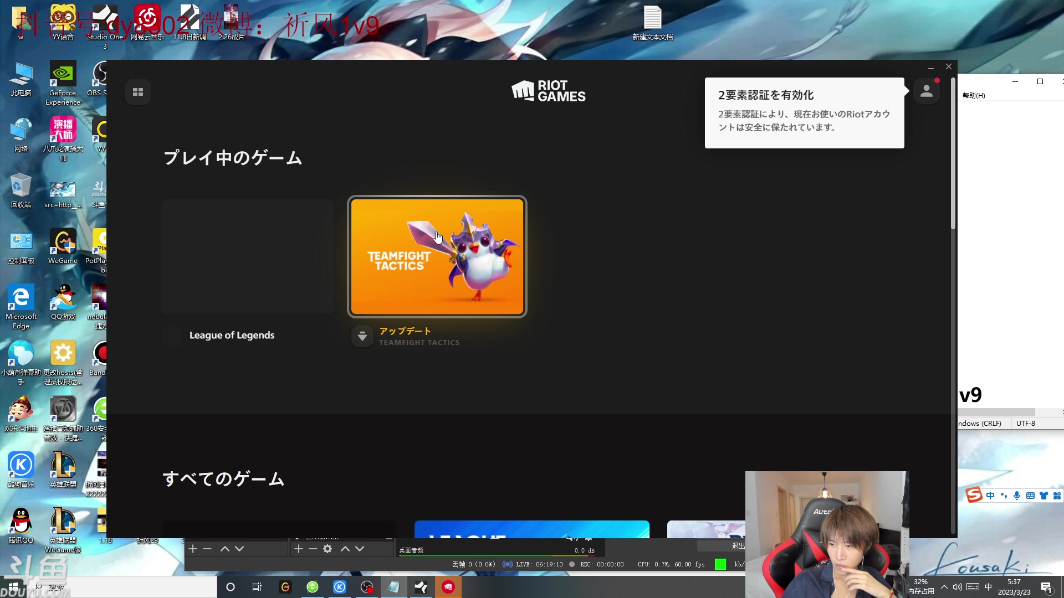Image resolution: width=1064 pixels, height=598 pixels.
Task: Remove source with second OBS minus icon
Action: click(313, 549)
